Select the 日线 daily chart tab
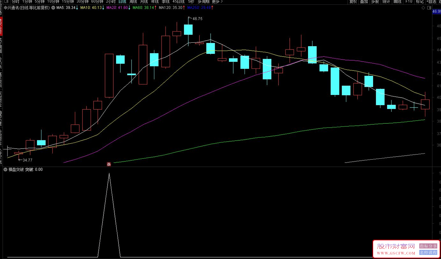441x259 pixels. pyautogui.click(x=122, y=2)
